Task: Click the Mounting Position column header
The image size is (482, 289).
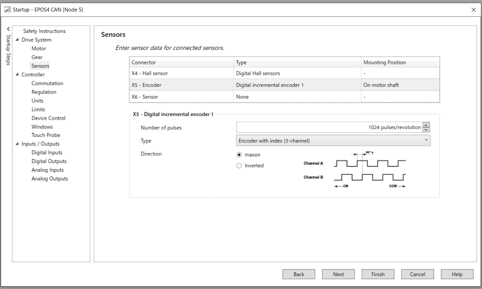Action: pyautogui.click(x=400, y=62)
